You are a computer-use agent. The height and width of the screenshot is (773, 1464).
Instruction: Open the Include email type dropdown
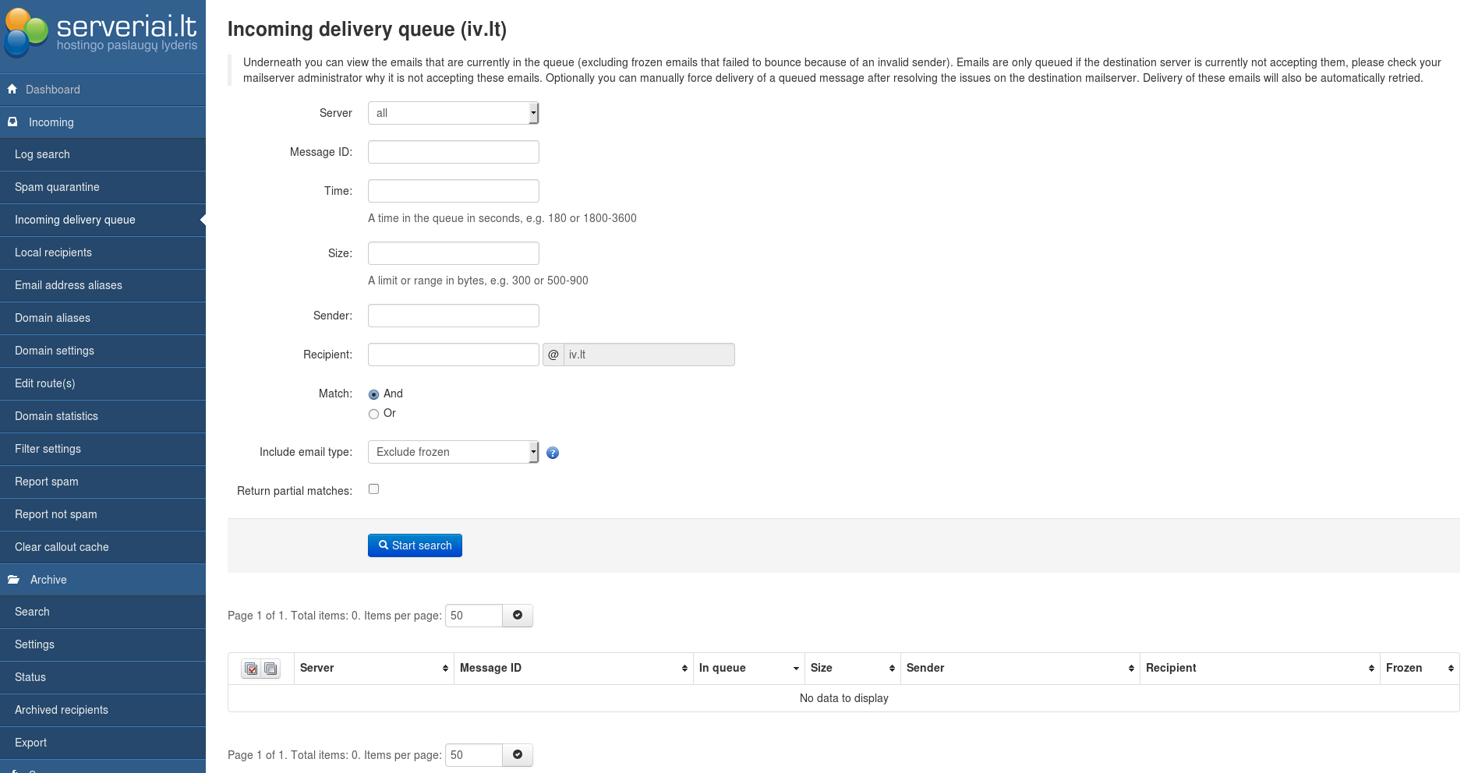(453, 452)
